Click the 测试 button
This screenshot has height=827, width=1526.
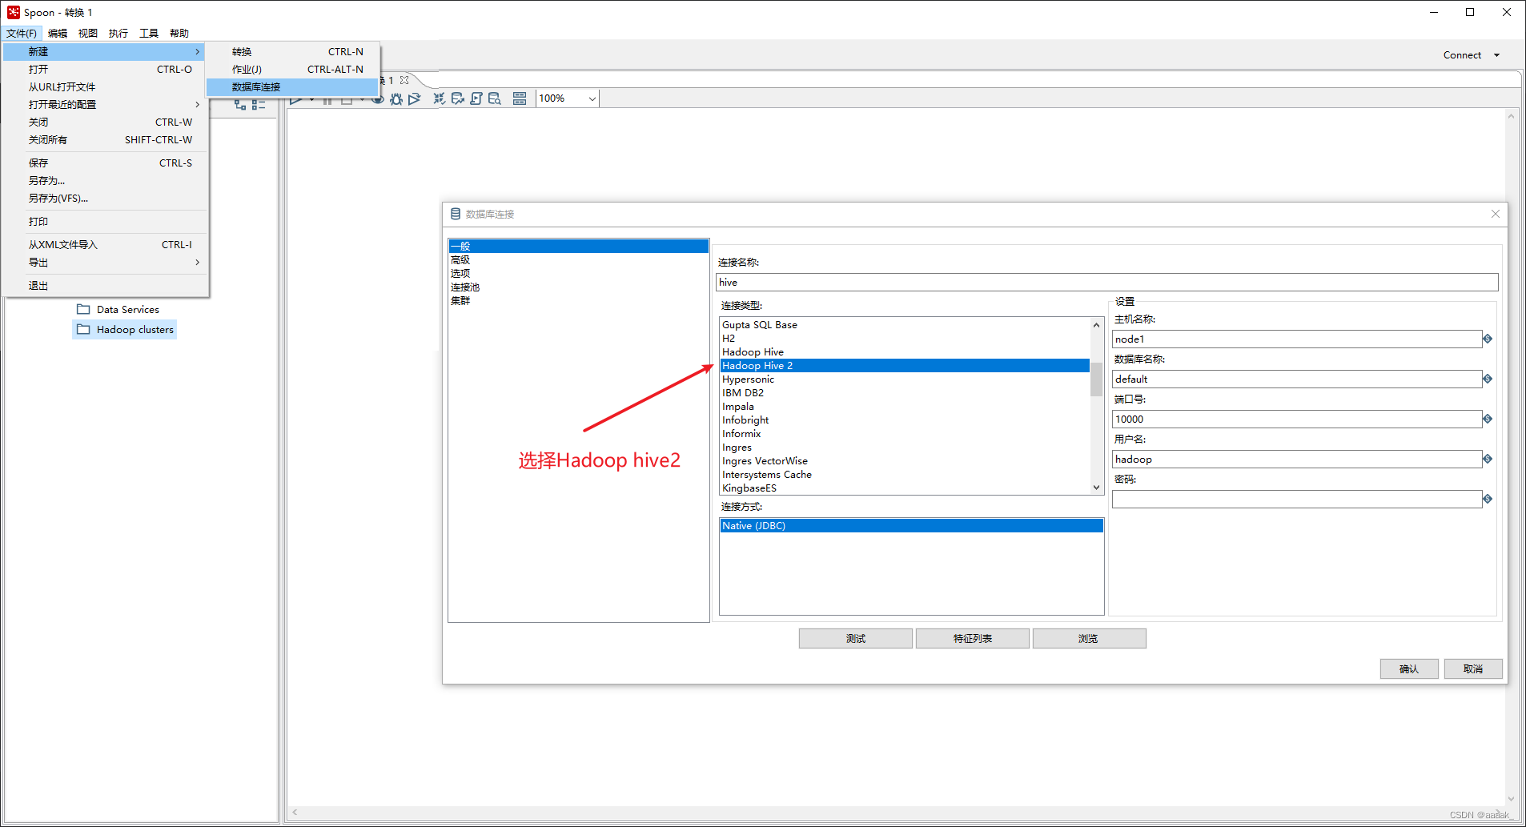[x=856, y=638]
